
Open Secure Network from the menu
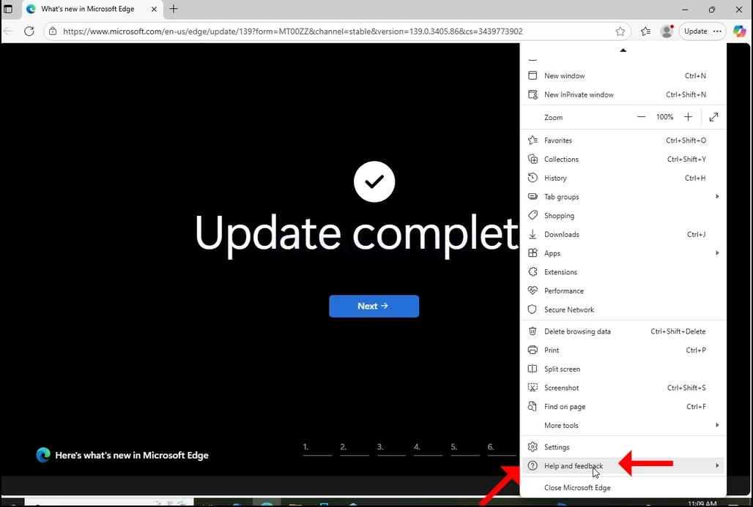pos(623,309)
